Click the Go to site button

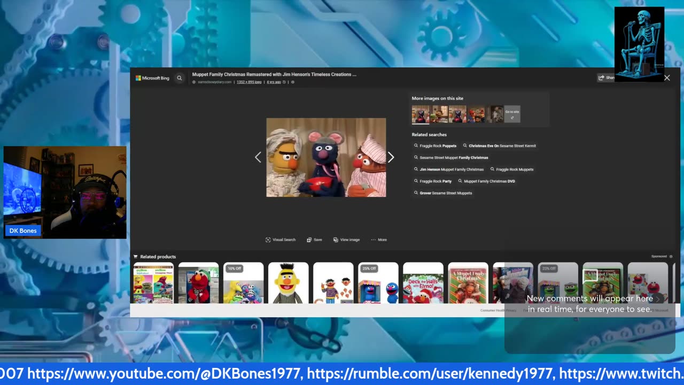(x=512, y=114)
